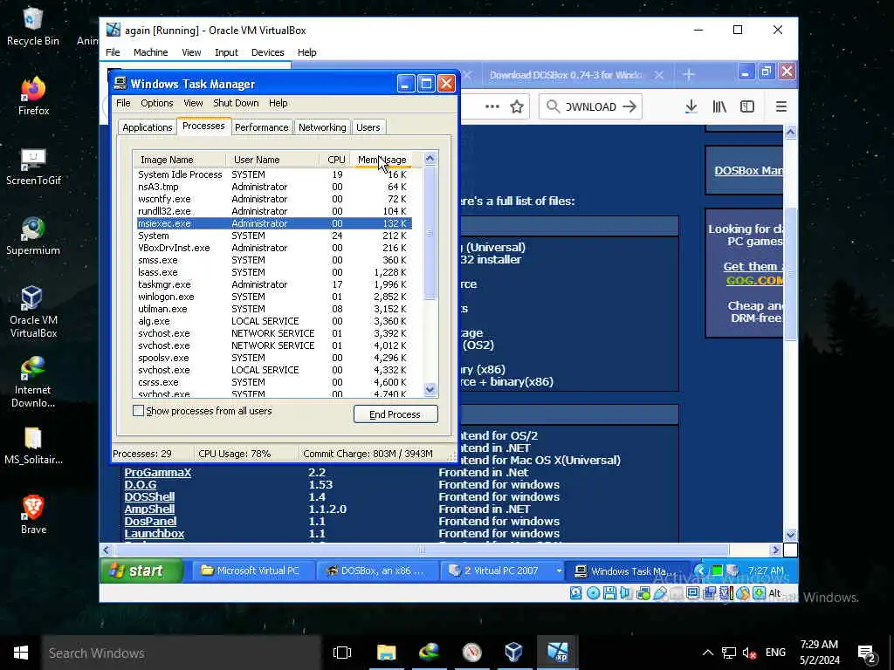
Task: Sort processes by CPU column
Action: coord(336,160)
